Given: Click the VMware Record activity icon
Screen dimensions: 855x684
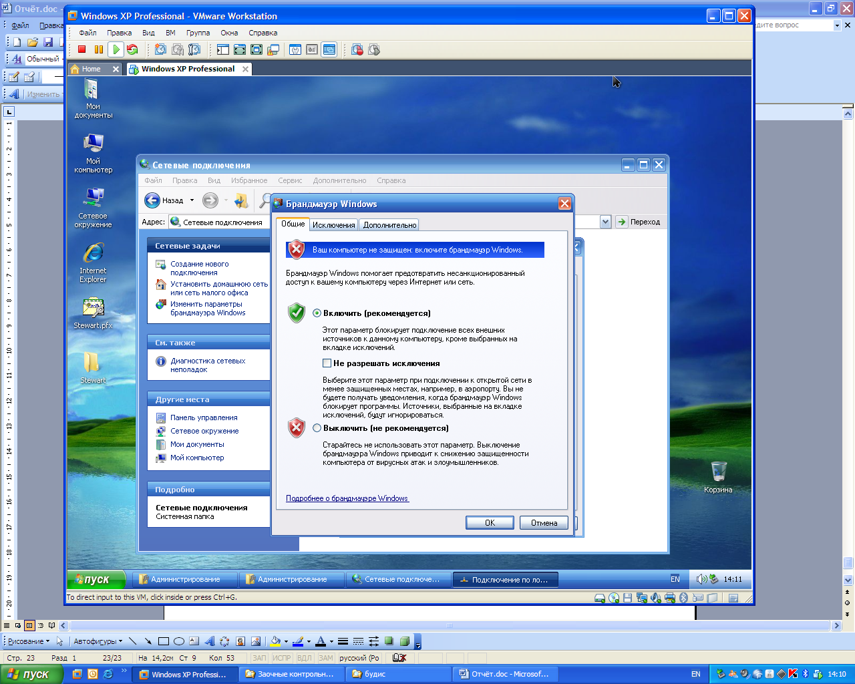Looking at the screenshot, I should [357, 49].
